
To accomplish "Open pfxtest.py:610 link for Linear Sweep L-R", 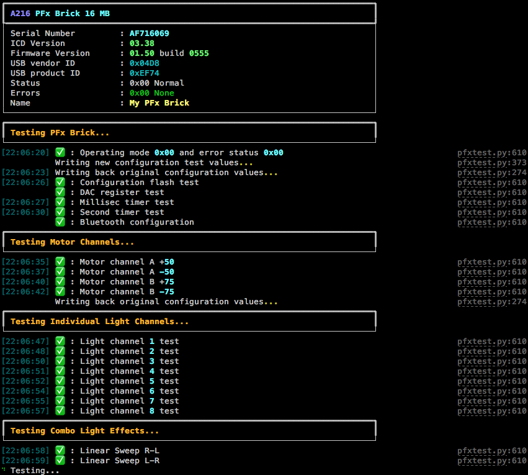I will point(491,461).
